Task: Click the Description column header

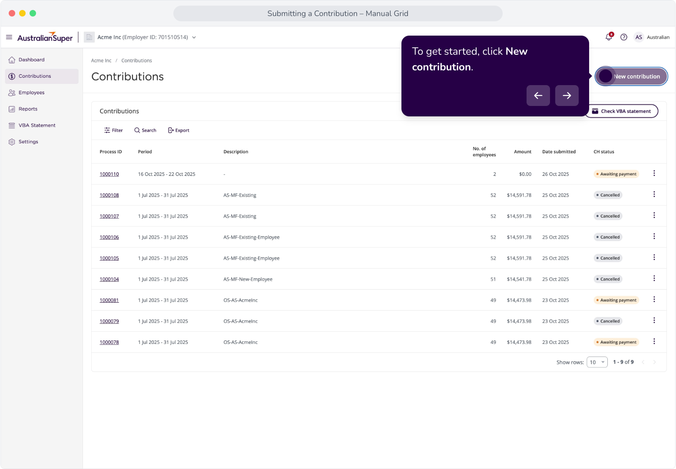Action: pos(236,152)
